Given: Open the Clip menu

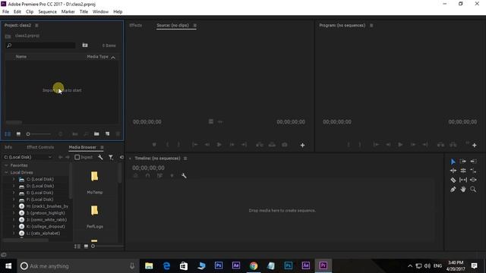Looking at the screenshot, I should pyautogui.click(x=30, y=12).
